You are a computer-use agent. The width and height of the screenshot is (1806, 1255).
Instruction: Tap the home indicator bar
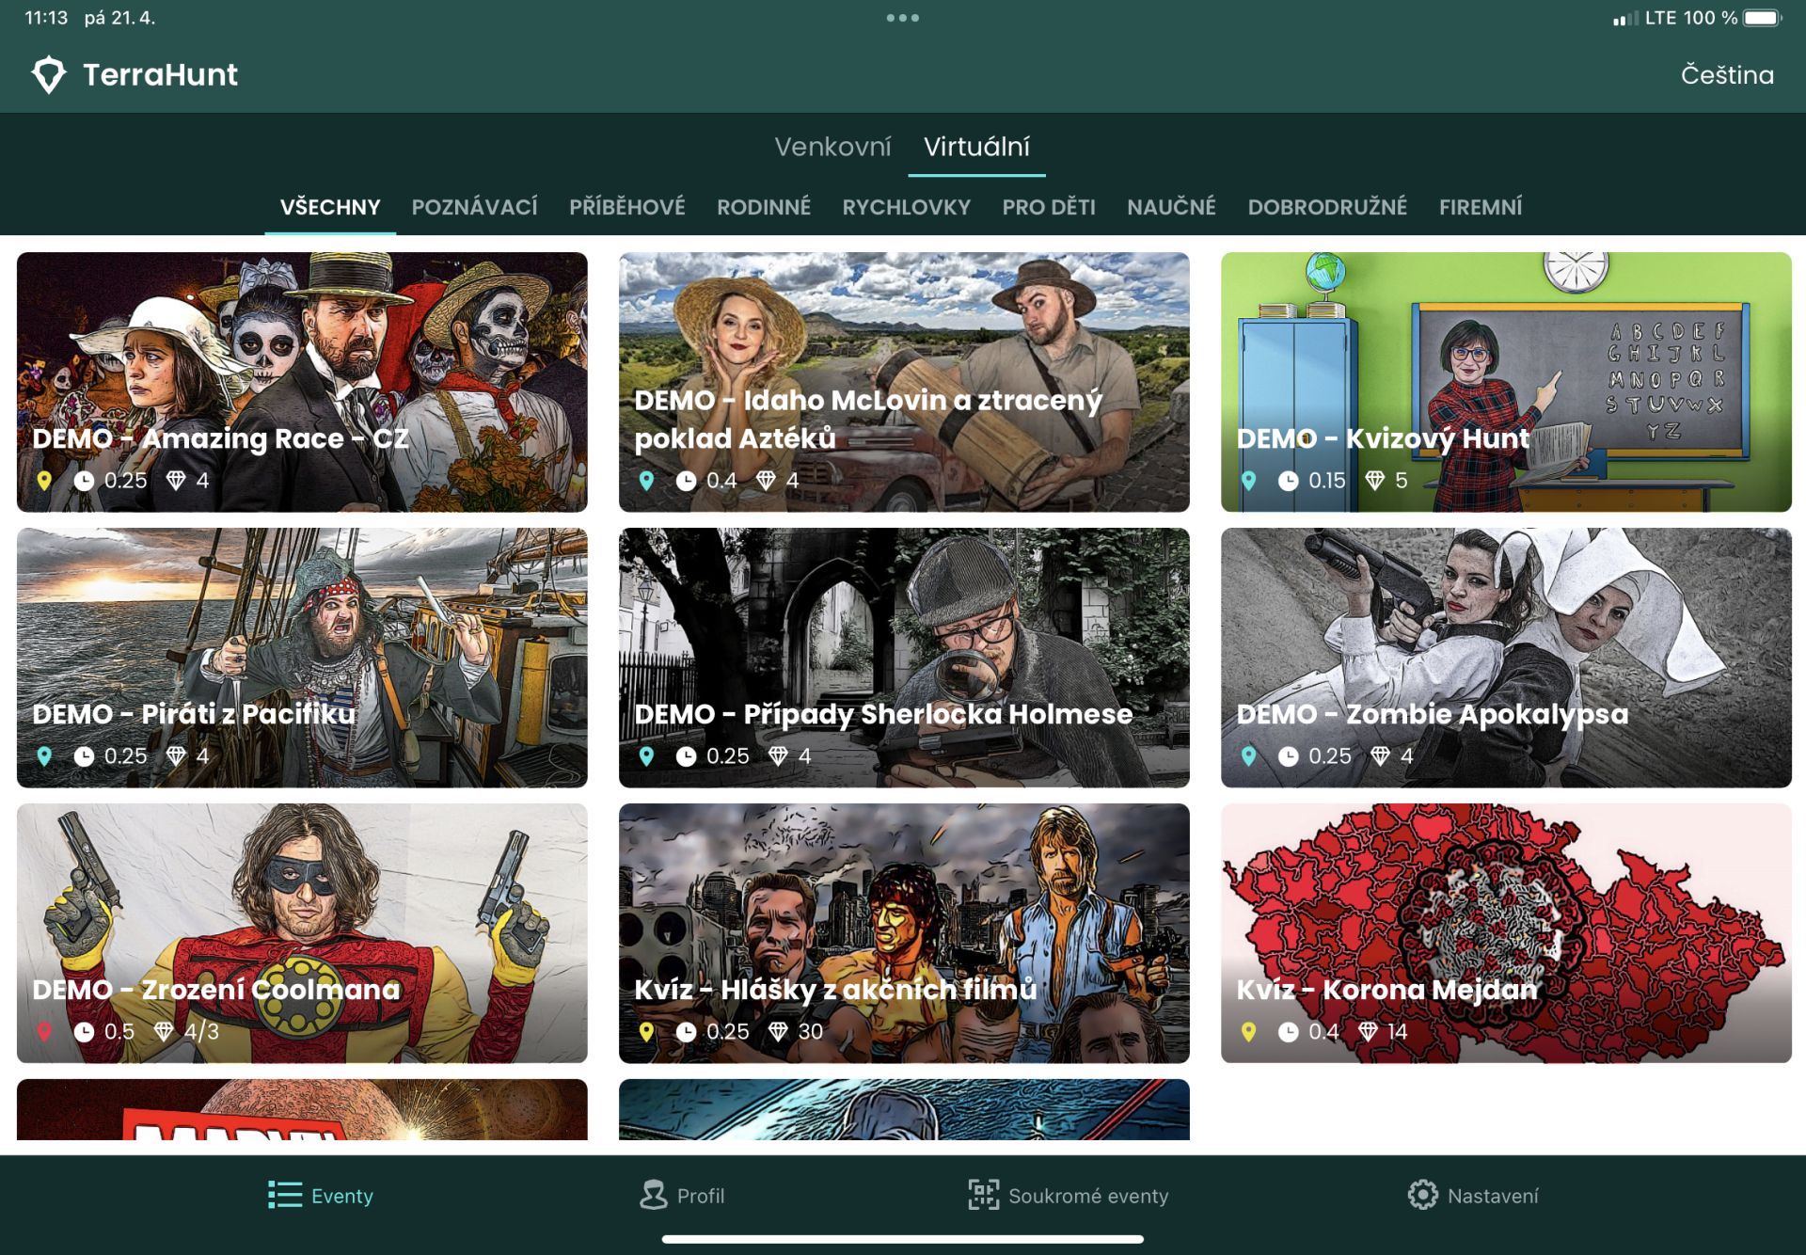coord(903,1239)
